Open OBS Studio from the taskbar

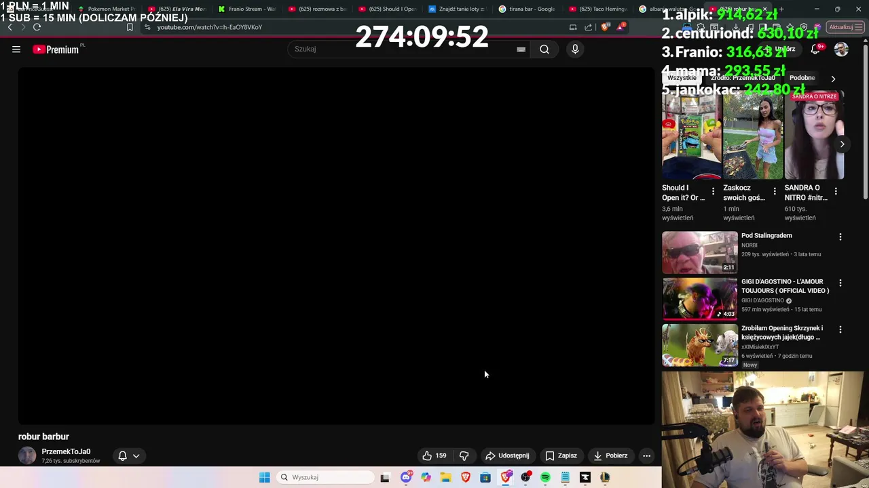coord(525,477)
